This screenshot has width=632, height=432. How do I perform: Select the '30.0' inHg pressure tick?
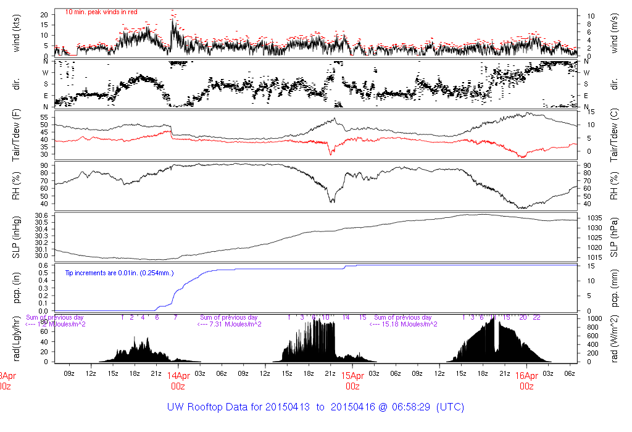pos(41,256)
